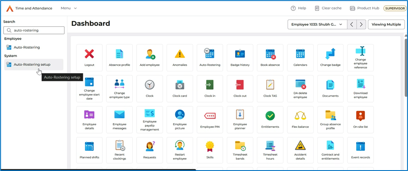Open Change employee type tile
The width and height of the screenshot is (408, 171).
coord(119,89)
